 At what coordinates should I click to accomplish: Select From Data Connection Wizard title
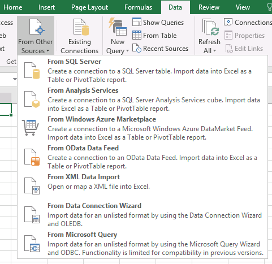(94, 206)
